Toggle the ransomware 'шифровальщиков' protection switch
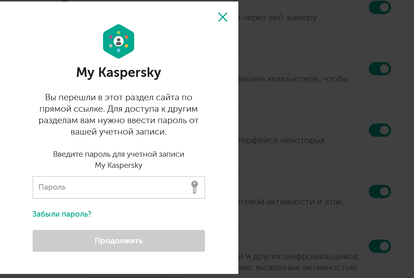 pyautogui.click(x=380, y=246)
